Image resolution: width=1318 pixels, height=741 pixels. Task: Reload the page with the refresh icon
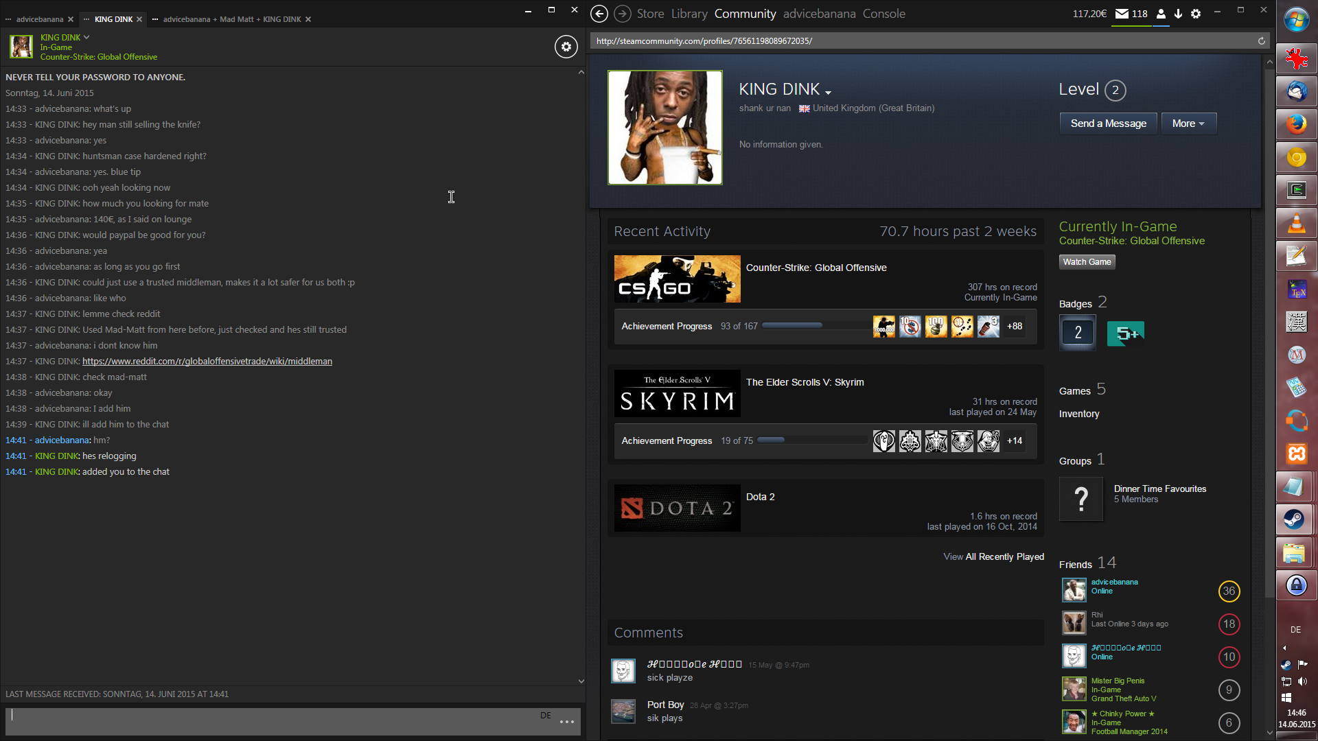point(1261,41)
